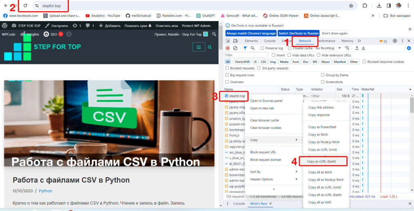Toggle device toolbar icon in DevTools
414x211 pixels.
pyautogui.click(x=236, y=41)
